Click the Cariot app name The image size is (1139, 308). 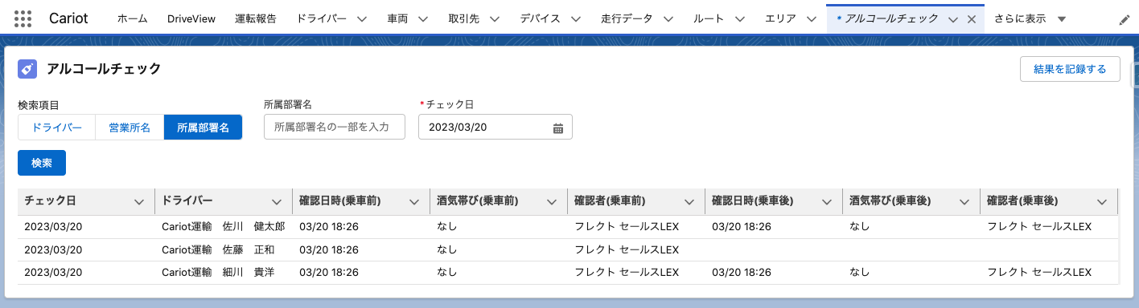coord(68,18)
